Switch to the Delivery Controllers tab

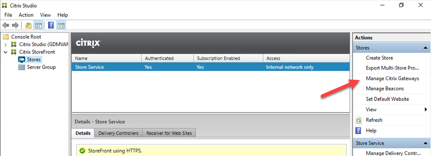pyautogui.click(x=118, y=133)
